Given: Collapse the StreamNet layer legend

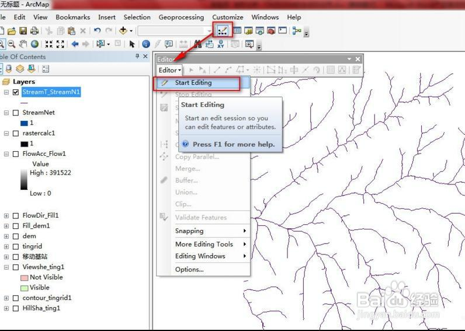Looking at the screenshot, I should [x=6, y=113].
